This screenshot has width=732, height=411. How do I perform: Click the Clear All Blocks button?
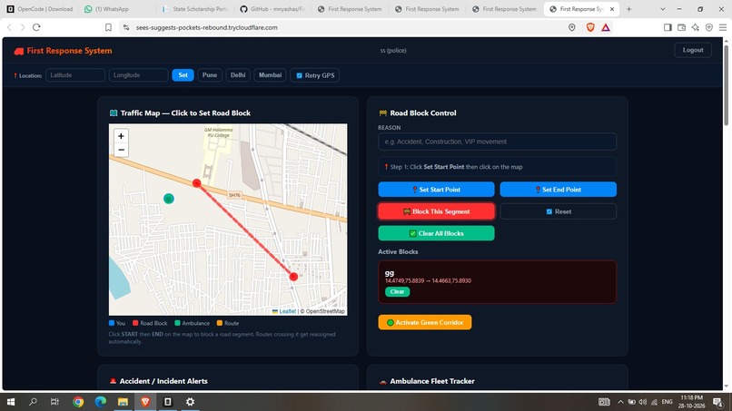(436, 233)
